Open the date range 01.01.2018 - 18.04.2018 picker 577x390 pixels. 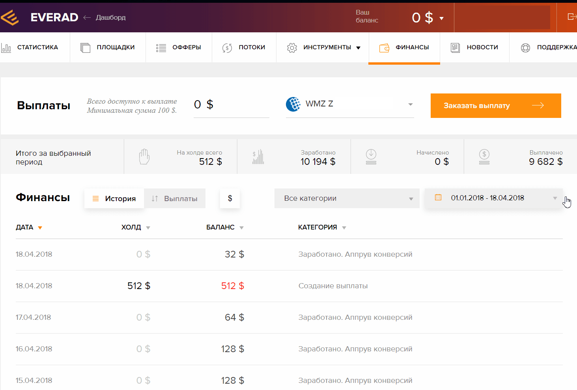tap(494, 198)
